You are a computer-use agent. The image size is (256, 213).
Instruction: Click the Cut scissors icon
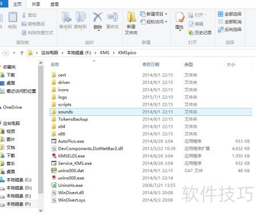click(24, 15)
